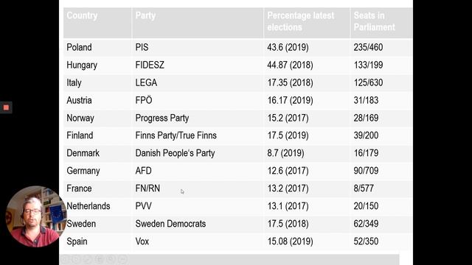Image resolution: width=472 pixels, height=265 pixels.
Task: Click the presenter webcam thumbnail
Action: tap(35, 216)
